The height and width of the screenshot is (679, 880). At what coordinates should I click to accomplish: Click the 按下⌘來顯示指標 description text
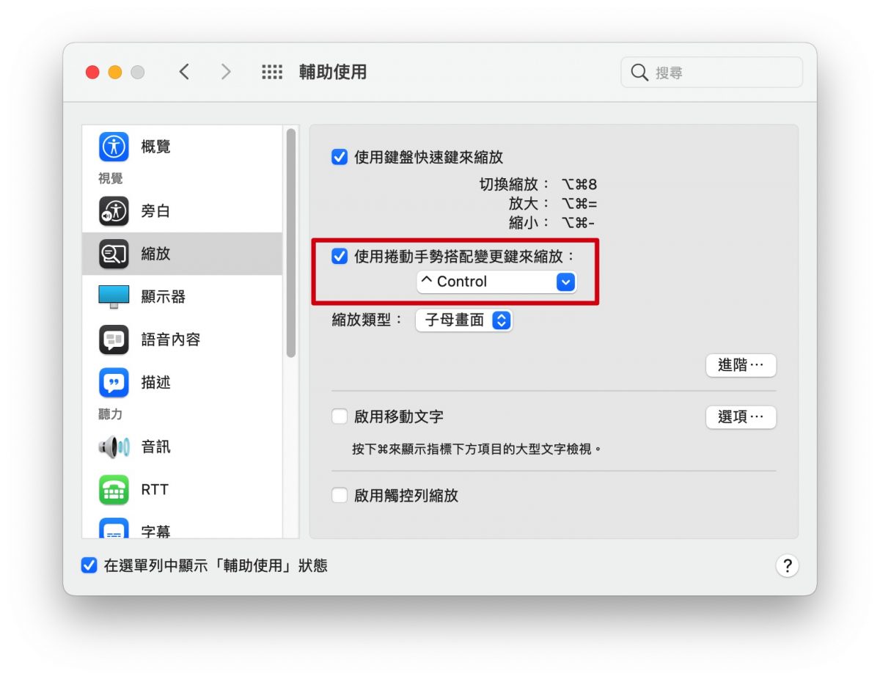point(477,448)
